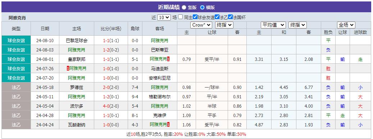Click the odds value 3.31
This screenshot has width=373, height=139.
(259, 59)
